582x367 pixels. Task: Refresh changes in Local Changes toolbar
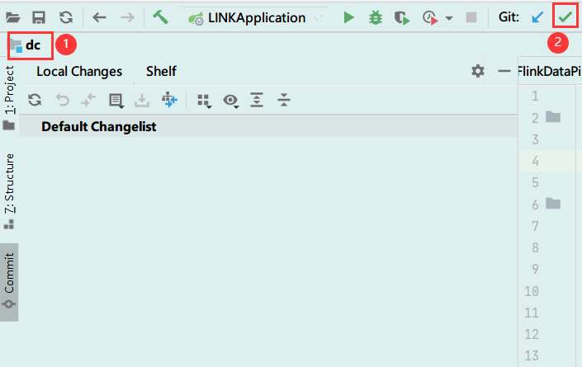(35, 100)
